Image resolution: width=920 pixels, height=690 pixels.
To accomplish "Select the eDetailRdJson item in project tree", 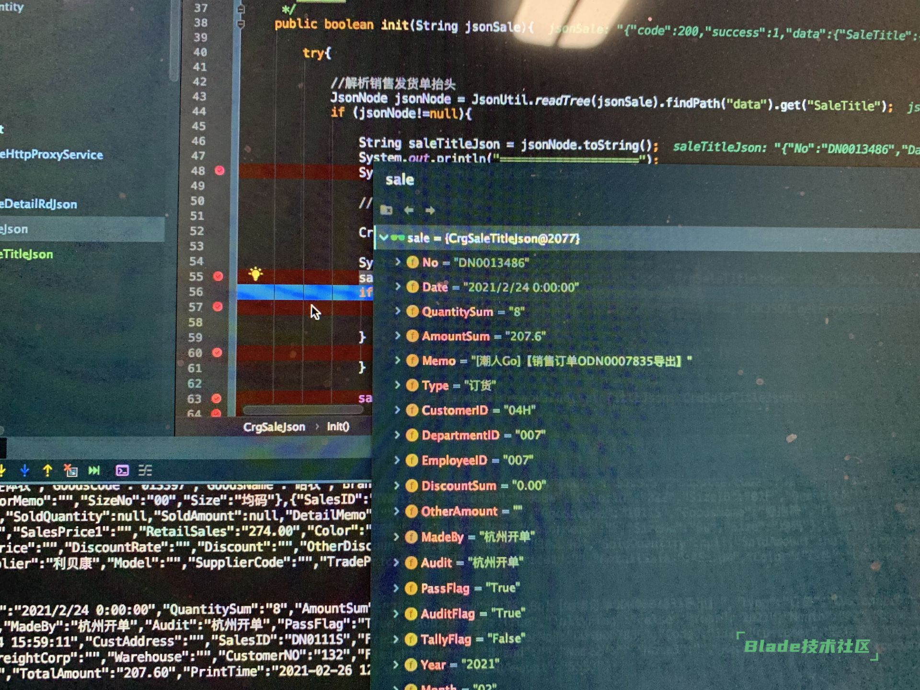I will [38, 204].
